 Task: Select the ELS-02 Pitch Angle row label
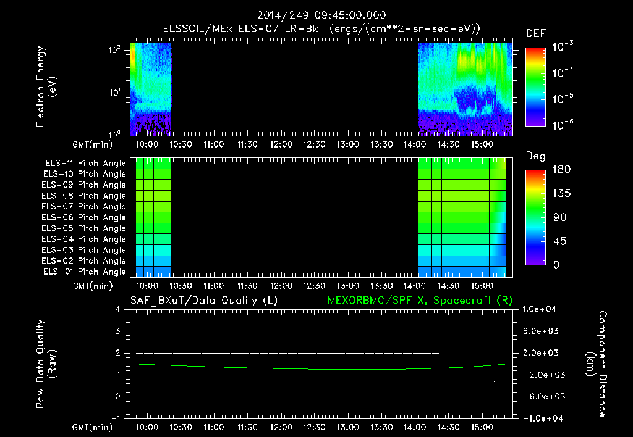[x=84, y=261]
